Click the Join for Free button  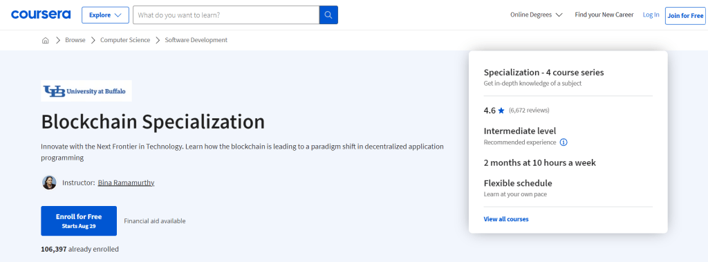pyautogui.click(x=685, y=15)
